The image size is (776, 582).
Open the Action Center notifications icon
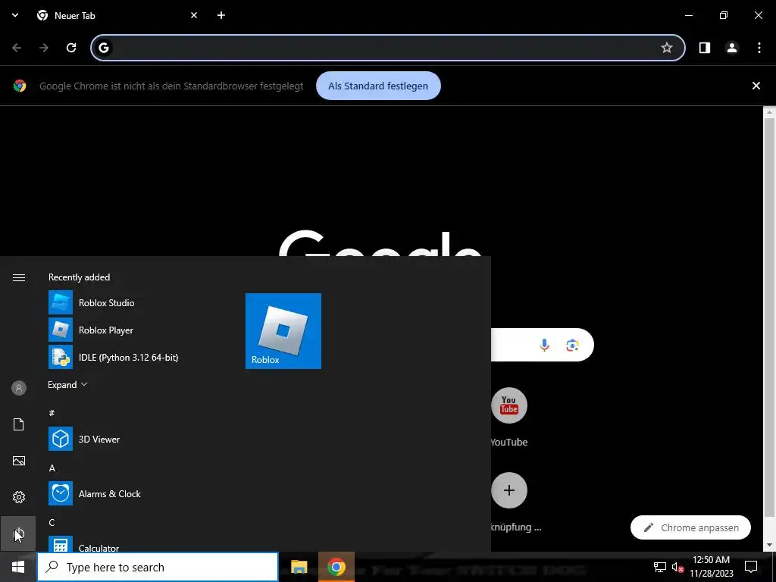[751, 567]
